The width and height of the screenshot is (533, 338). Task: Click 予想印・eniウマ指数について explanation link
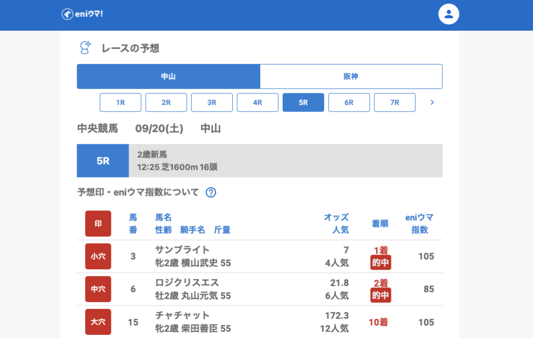[138, 193]
